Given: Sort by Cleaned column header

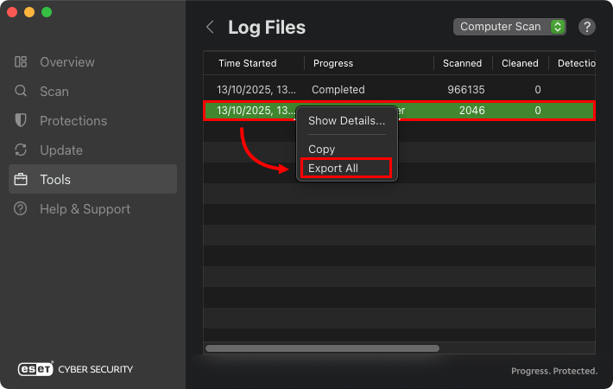Looking at the screenshot, I should 520,63.
